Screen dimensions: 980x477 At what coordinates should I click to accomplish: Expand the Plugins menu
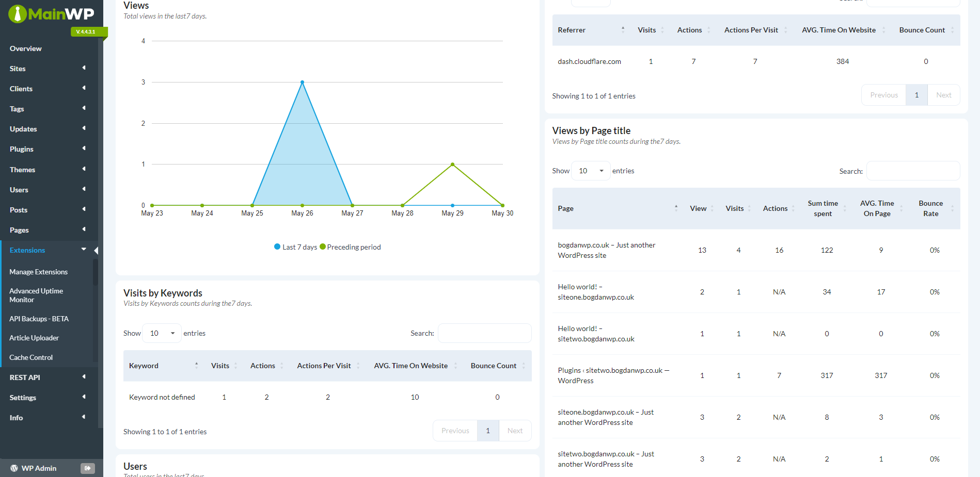click(x=49, y=149)
